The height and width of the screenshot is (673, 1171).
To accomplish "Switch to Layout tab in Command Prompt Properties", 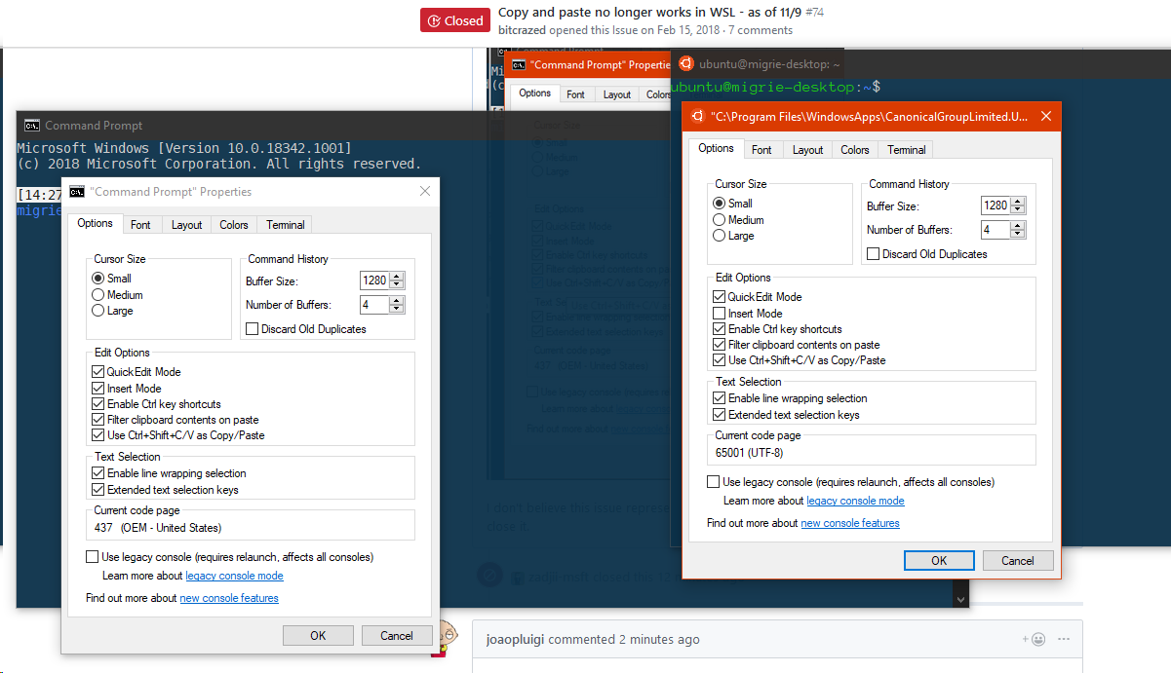I will [186, 225].
